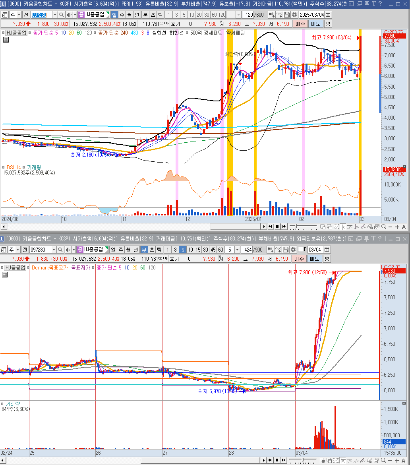Open speaker dropdown arrow in top toolbar
Screen dimensions: 410x465
tap(75, 15)
